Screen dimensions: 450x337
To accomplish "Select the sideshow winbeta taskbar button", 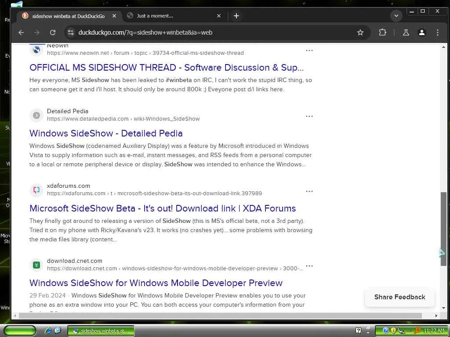I will pos(101,331).
